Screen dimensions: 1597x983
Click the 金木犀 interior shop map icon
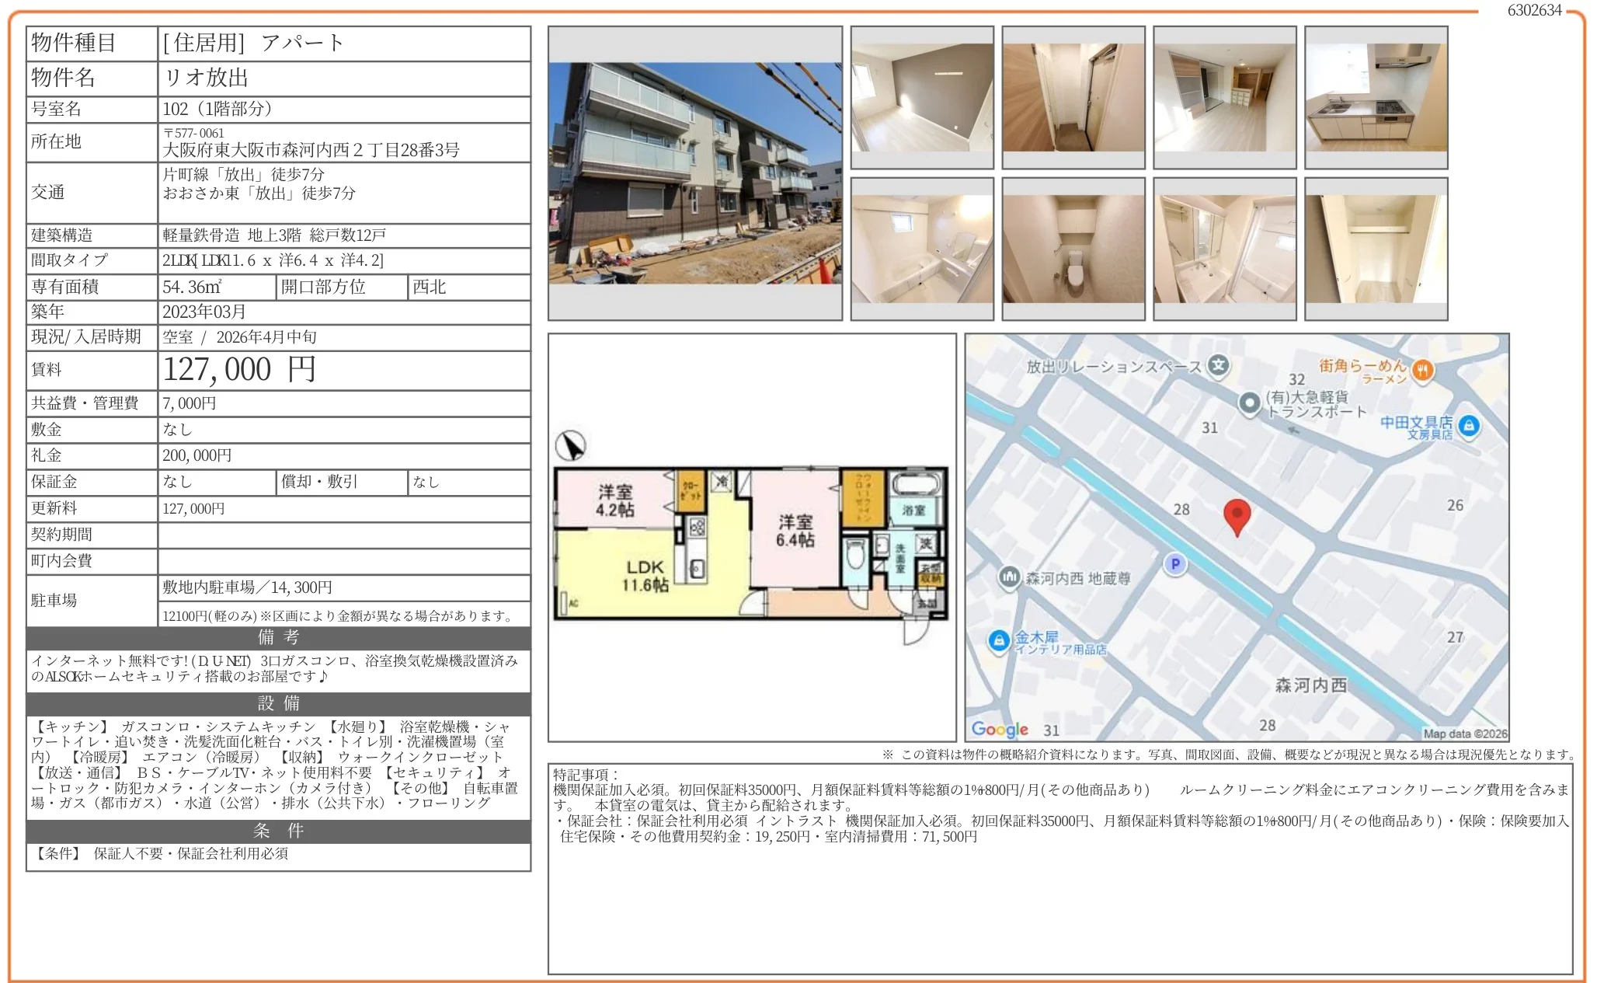click(x=998, y=640)
